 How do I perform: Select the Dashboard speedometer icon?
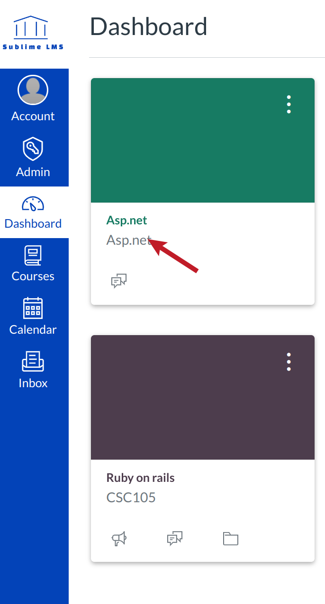(x=33, y=204)
